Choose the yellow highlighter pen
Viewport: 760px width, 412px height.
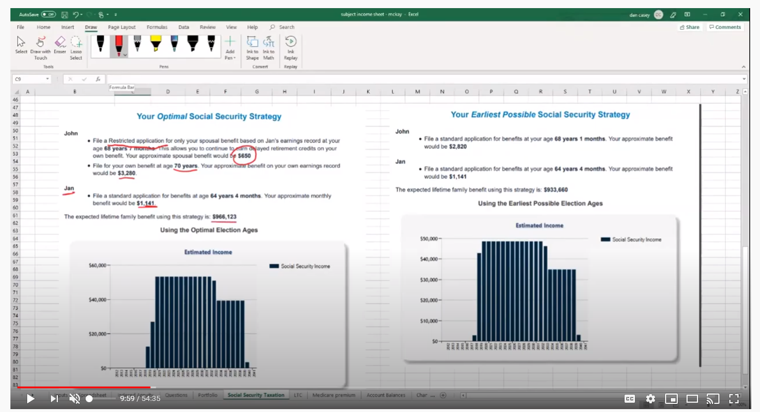point(156,44)
